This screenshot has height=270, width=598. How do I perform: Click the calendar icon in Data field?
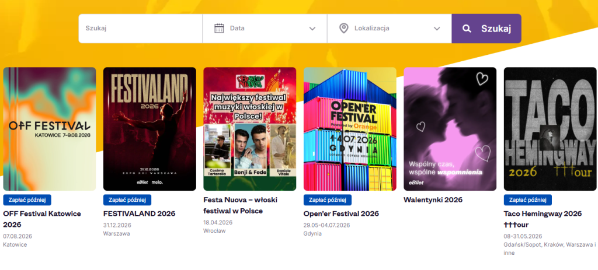pyautogui.click(x=220, y=28)
